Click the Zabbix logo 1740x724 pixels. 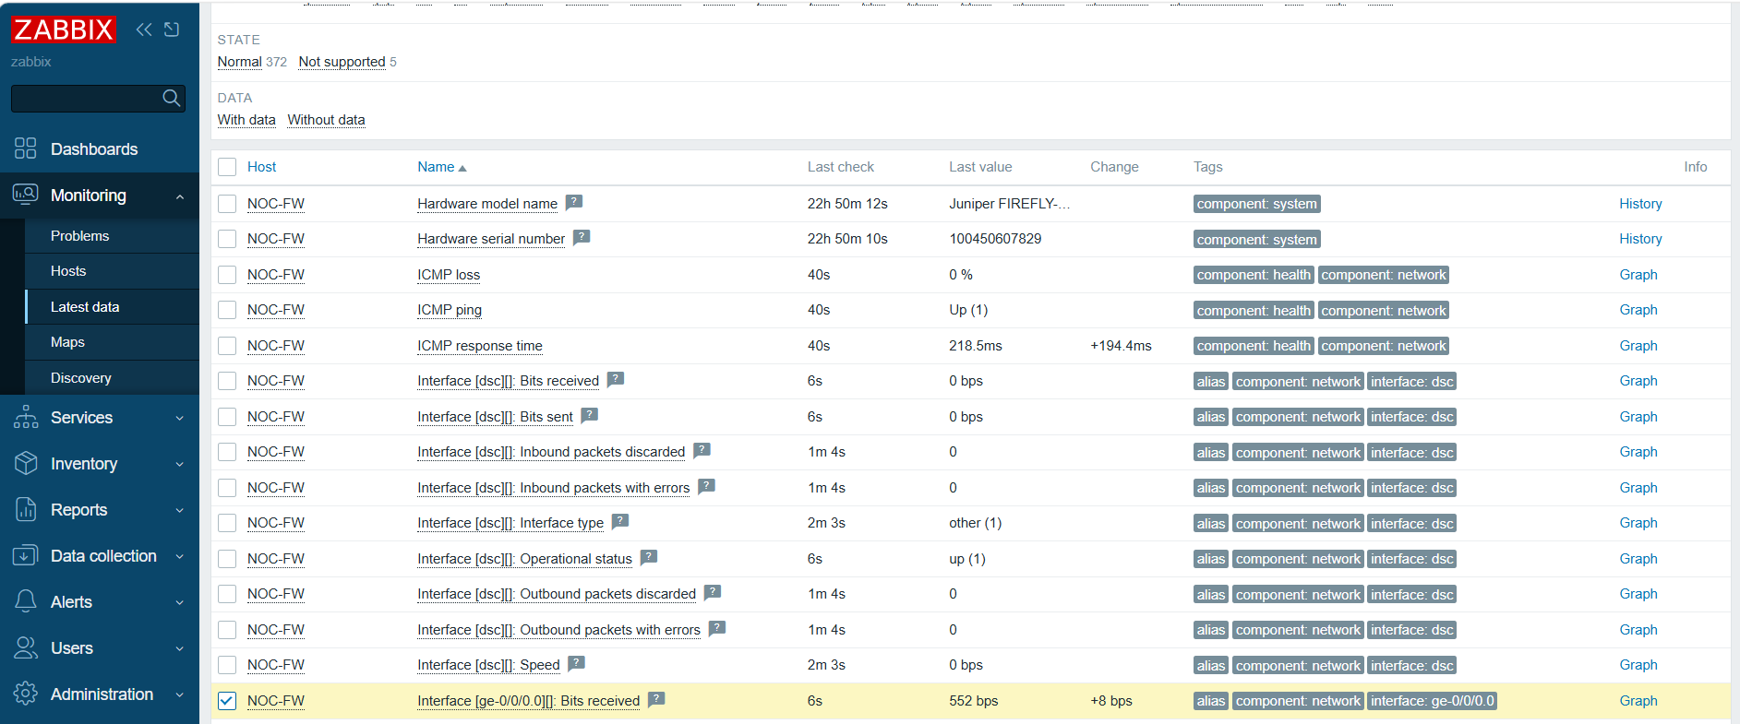[x=63, y=30]
